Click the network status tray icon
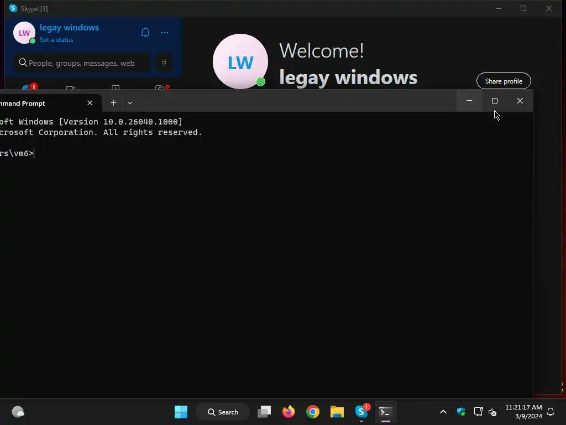 coord(478,412)
